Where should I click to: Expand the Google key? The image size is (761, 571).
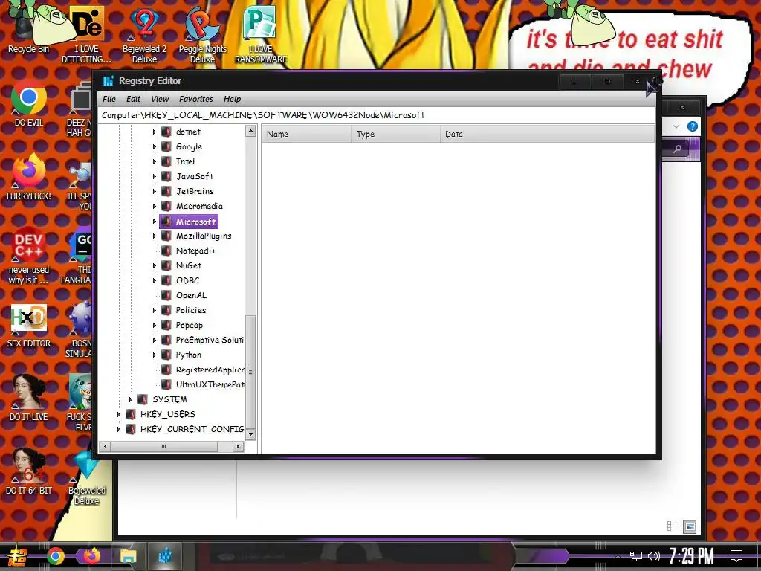point(155,146)
